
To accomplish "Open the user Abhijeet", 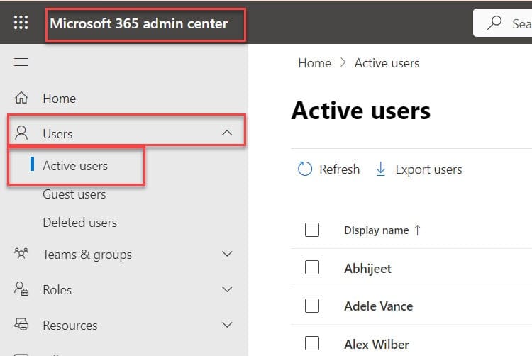I will pos(367,268).
